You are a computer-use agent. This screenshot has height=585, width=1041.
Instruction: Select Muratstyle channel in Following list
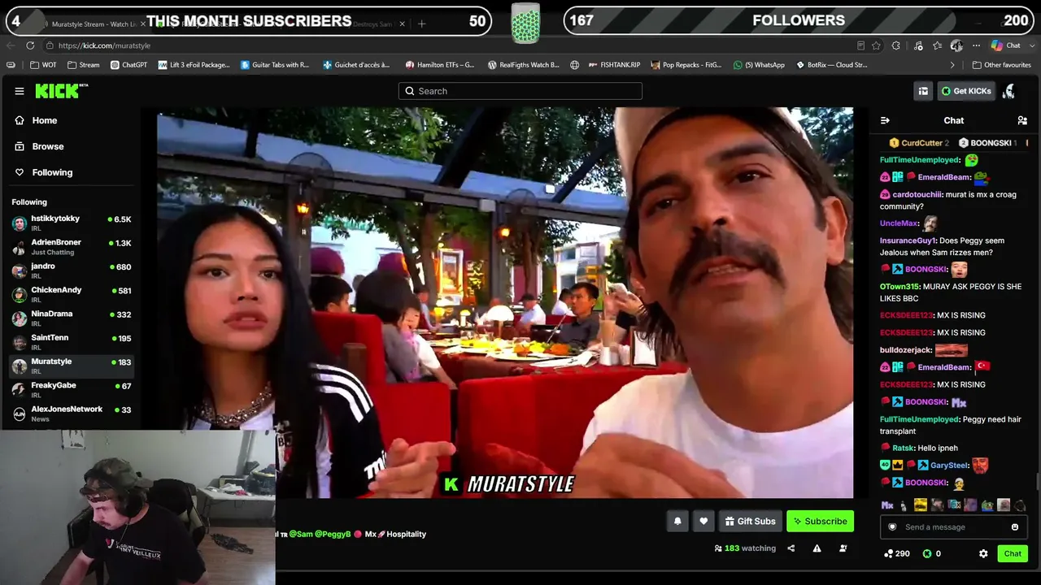click(x=72, y=366)
